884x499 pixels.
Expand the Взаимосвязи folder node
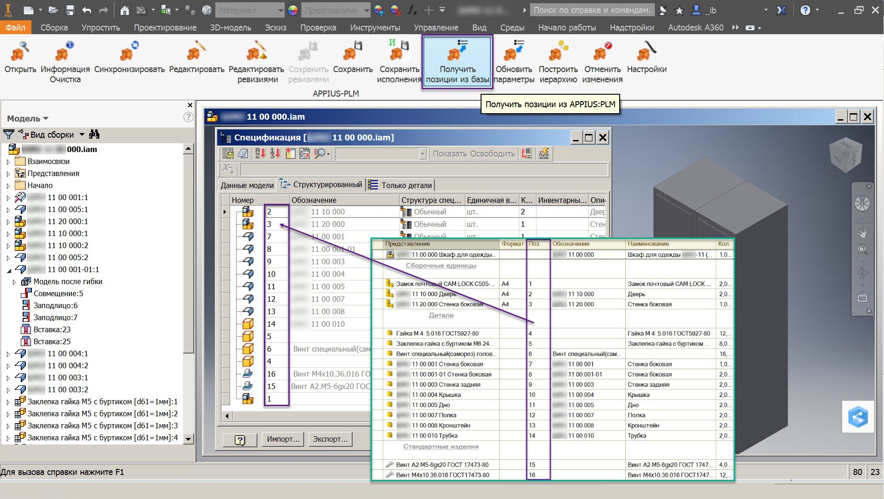(8, 162)
